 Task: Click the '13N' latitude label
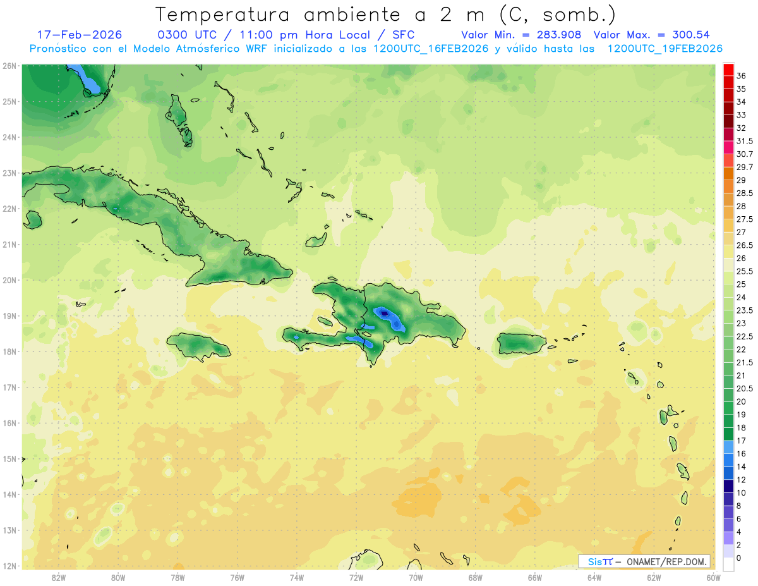tap(9, 530)
